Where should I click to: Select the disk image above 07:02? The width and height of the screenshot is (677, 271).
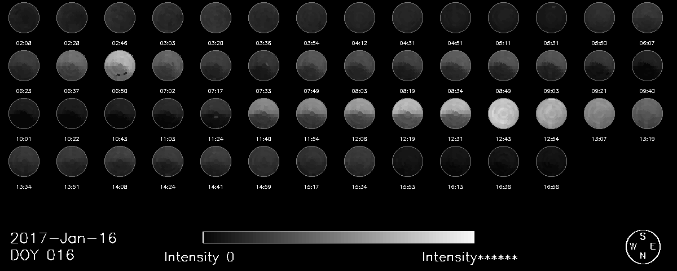pos(168,65)
